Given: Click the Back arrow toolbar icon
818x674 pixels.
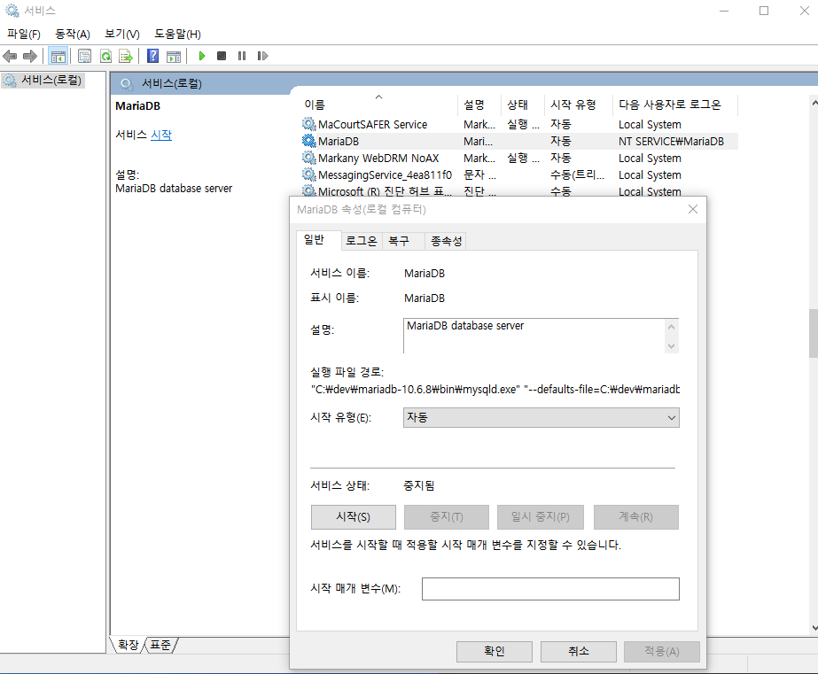Looking at the screenshot, I should 10,56.
